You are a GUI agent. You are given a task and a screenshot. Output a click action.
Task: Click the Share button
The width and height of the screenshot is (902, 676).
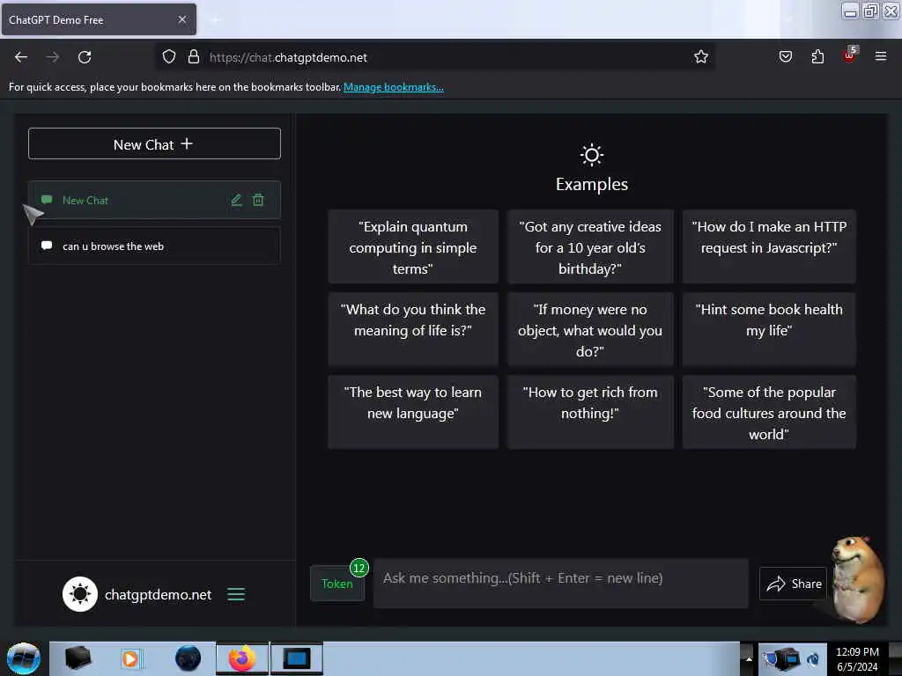click(793, 584)
